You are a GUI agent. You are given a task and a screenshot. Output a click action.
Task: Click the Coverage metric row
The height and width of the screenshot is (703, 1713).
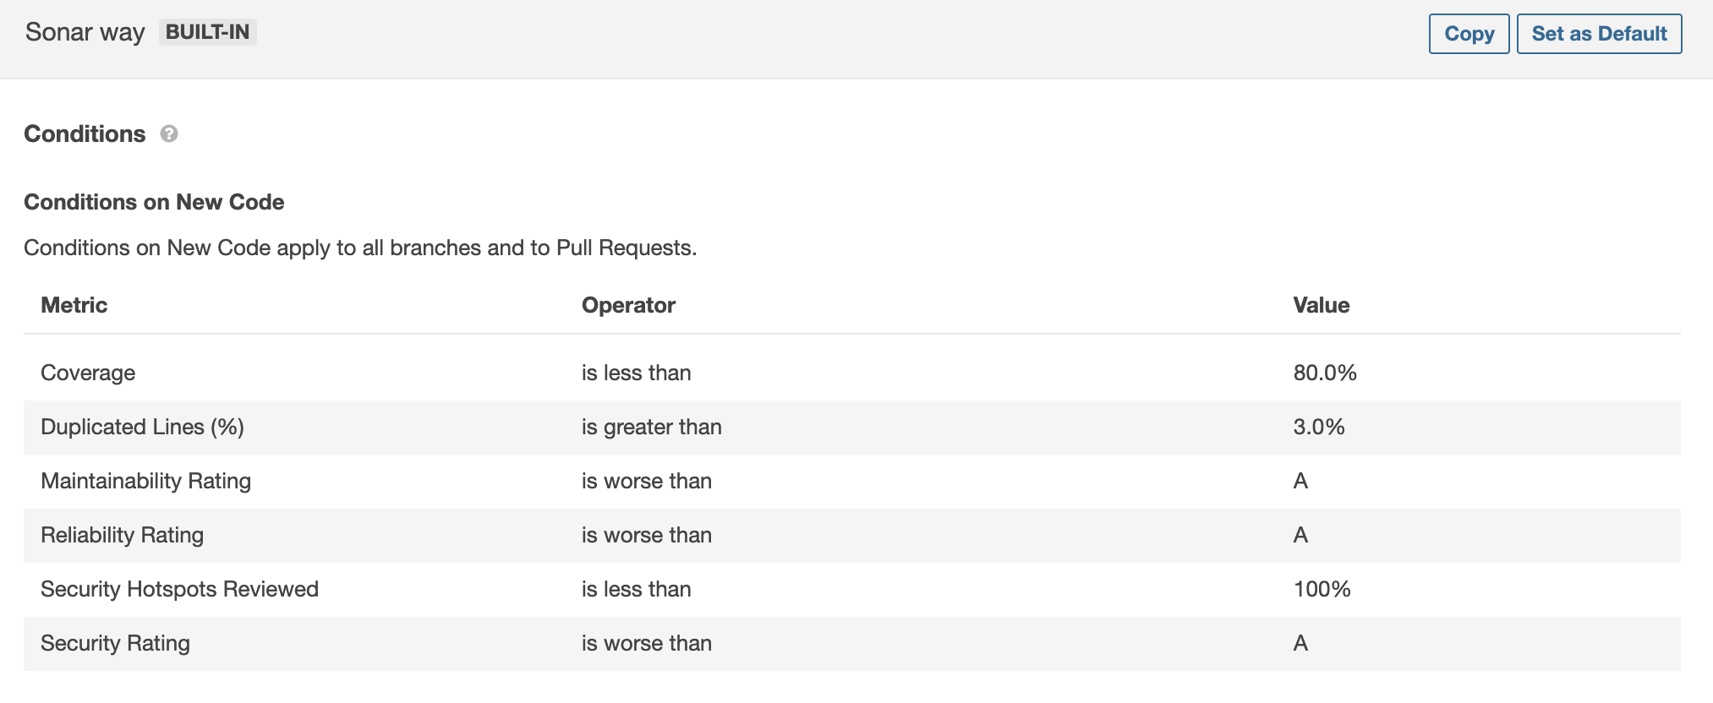tap(88, 373)
